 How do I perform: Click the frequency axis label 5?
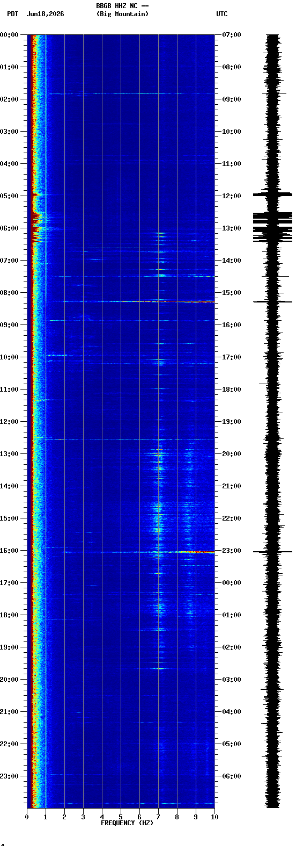121,817
